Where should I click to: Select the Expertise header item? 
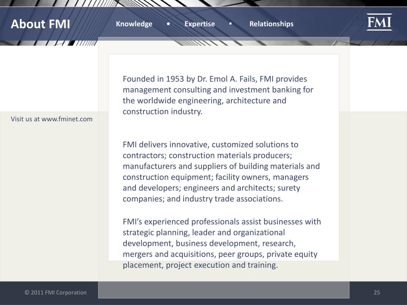click(200, 24)
